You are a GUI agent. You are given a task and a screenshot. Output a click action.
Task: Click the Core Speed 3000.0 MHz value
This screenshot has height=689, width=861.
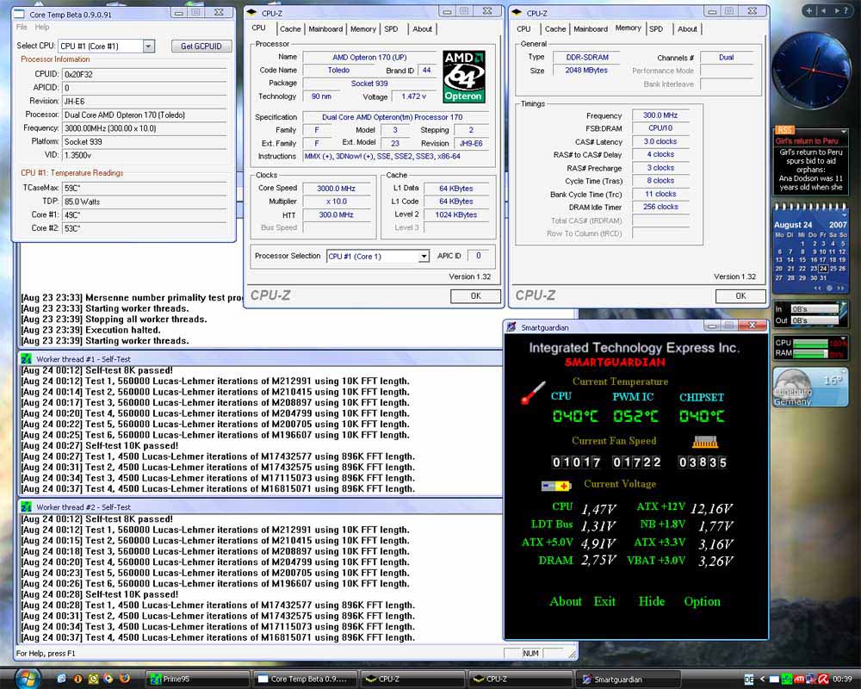(336, 188)
